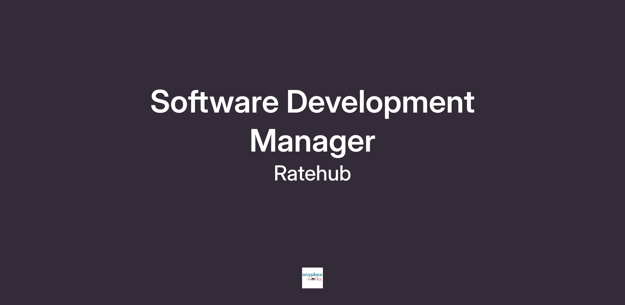Select the 'Ratehub' company name
625x305 pixels.
[x=312, y=173]
